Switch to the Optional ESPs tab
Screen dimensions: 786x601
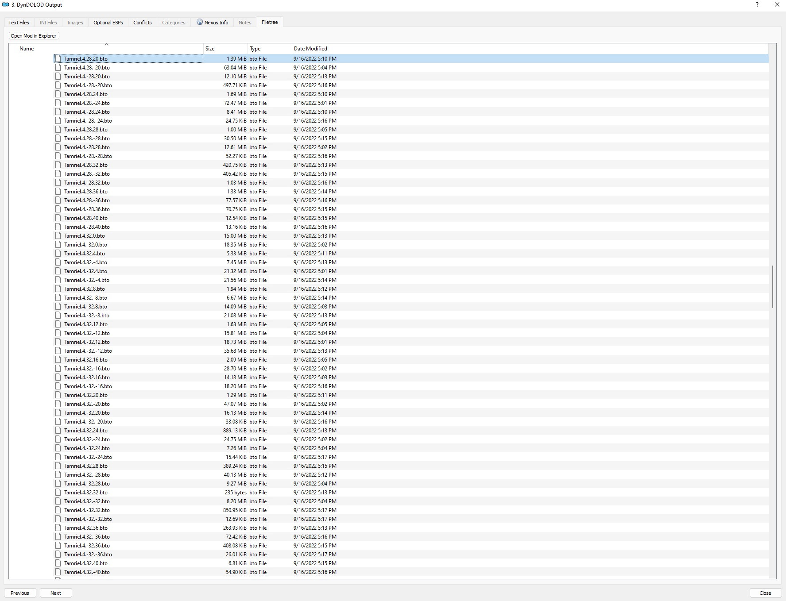pos(108,23)
